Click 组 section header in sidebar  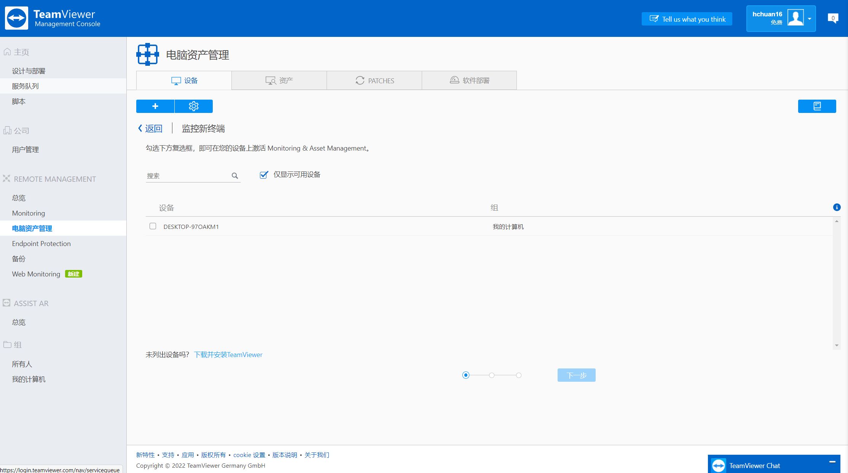click(x=18, y=345)
